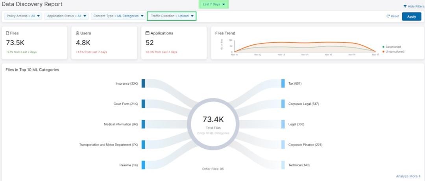Select the Resume (1K) category bar
Screen dimensions: 425x181
pyautogui.click(x=143, y=165)
